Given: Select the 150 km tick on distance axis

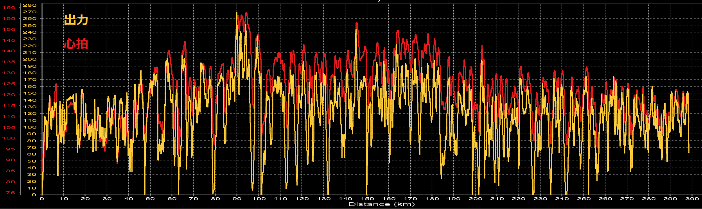Looking at the screenshot, I should (x=367, y=198).
